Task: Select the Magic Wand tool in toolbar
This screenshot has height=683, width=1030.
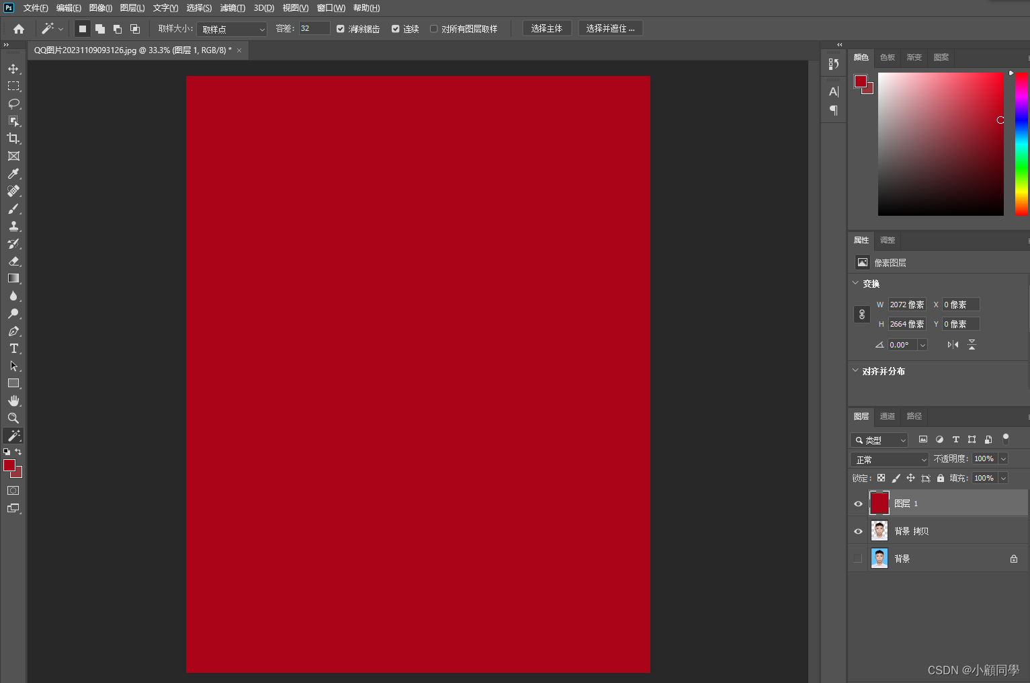Action: [13, 436]
